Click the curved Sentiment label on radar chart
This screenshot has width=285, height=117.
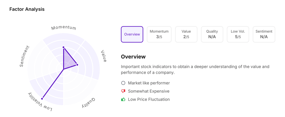coord(24,56)
